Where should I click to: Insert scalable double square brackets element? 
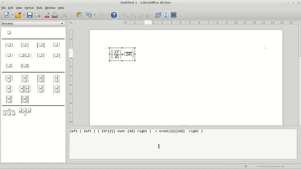point(41,78)
